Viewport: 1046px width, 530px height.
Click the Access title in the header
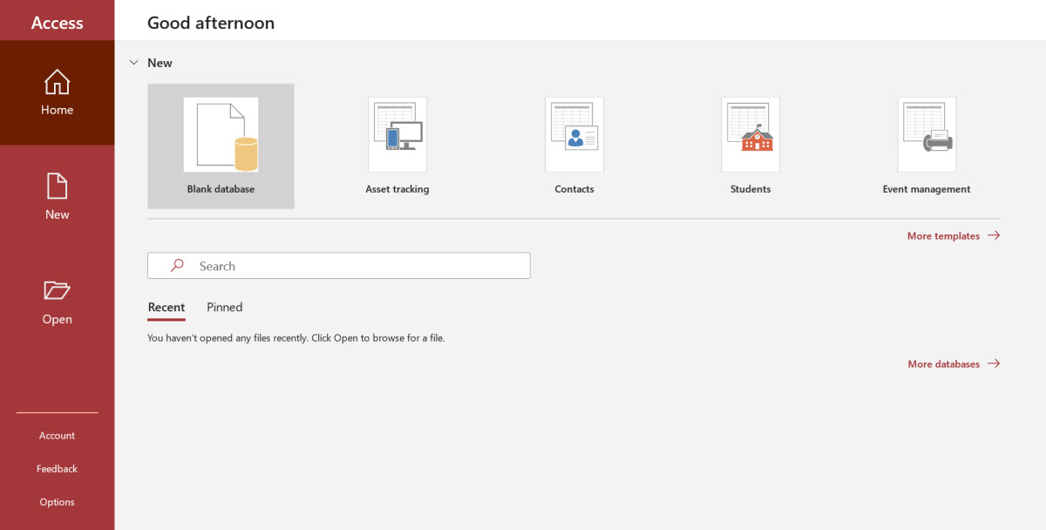[x=57, y=21]
